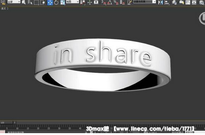Image resolution: width=205 pixels, height=135 pixels.
Task: Toggle the Ribbon display icon
Action: (x=182, y=2)
